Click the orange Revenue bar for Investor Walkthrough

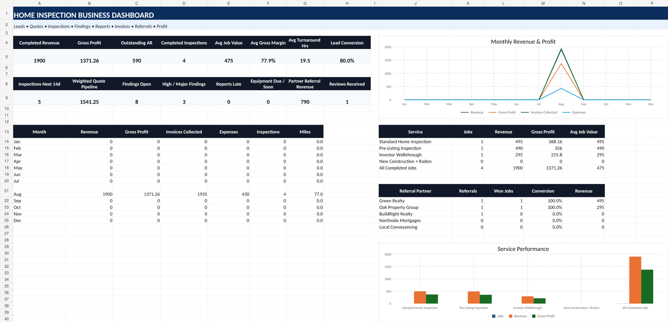[527, 300]
